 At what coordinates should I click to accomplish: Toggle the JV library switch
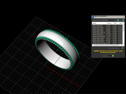pos(118,20)
